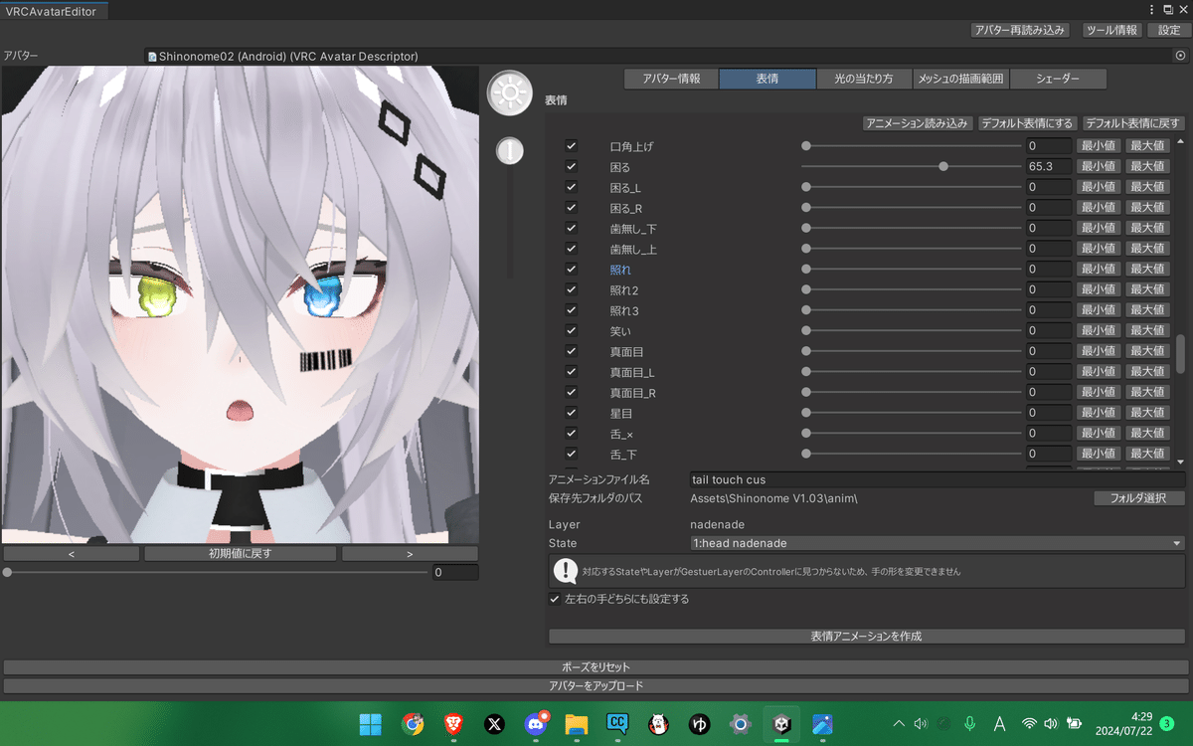Screen dimensions: 1193x746
Task: Click the microphone tray icon
Action: point(969,724)
